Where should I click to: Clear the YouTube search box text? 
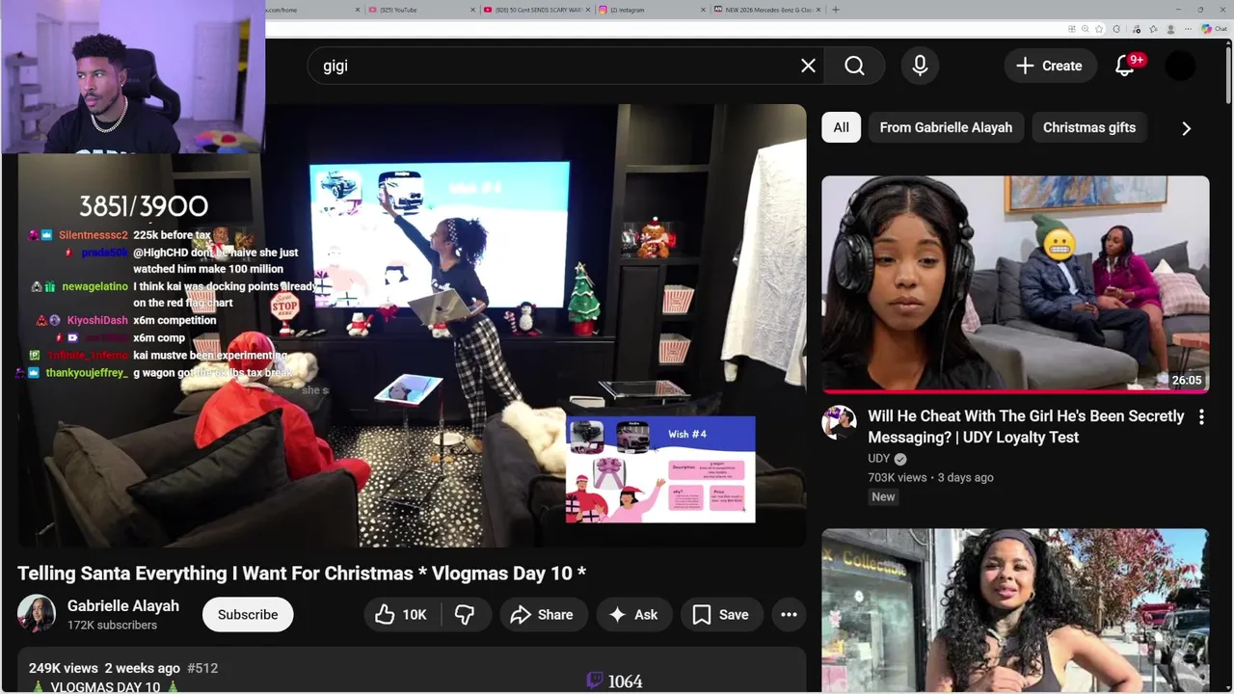pos(808,66)
